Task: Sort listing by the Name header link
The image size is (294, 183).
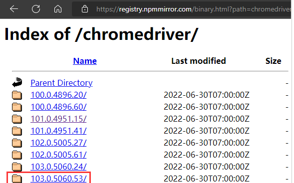Action: pyautogui.click(x=85, y=61)
